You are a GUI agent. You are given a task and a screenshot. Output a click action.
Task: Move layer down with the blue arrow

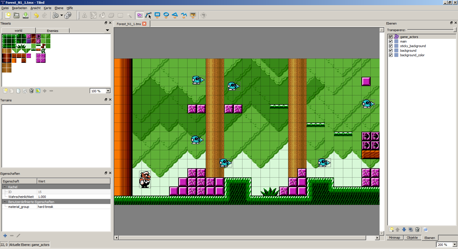[x=404, y=230]
